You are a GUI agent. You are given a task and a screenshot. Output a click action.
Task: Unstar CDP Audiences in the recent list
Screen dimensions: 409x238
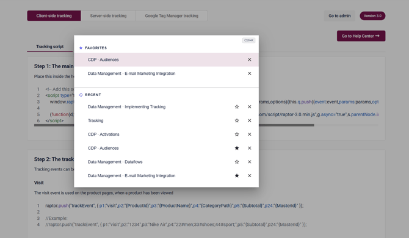coord(237,148)
